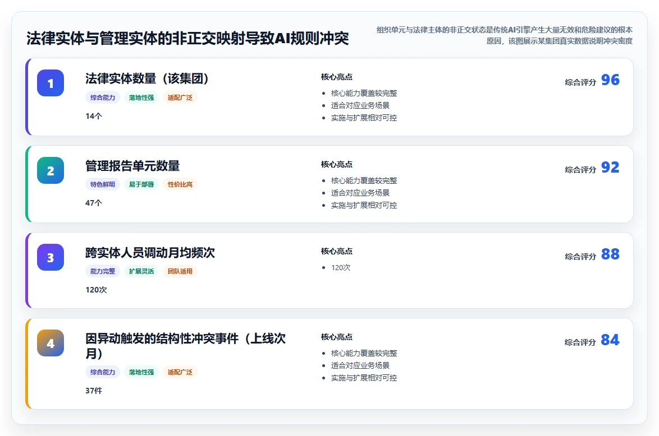
Task: Click the subtitle description starting 组织单元与法律主体
Action: pyautogui.click(x=504, y=35)
